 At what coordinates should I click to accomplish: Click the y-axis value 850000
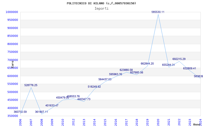click(12, 36)
